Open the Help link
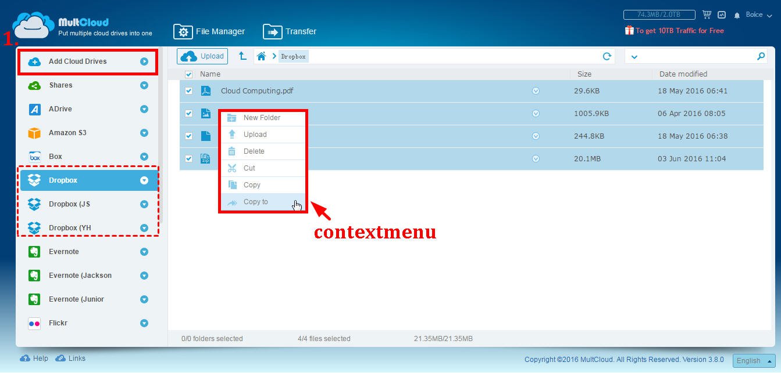Image resolution: width=781 pixels, height=373 pixels. pyautogui.click(x=41, y=358)
